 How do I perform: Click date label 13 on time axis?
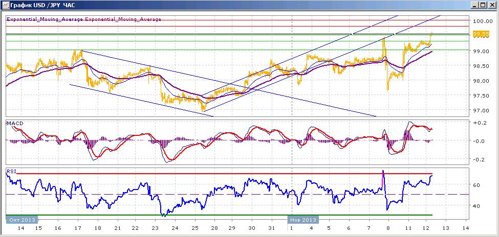click(446, 228)
